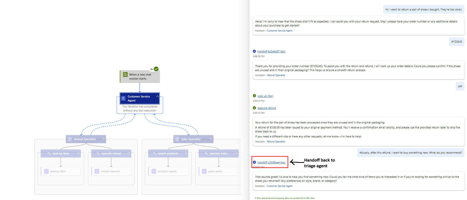
Task: Click the '3:50:13 PM' timestamp
Action: coord(259,113)
